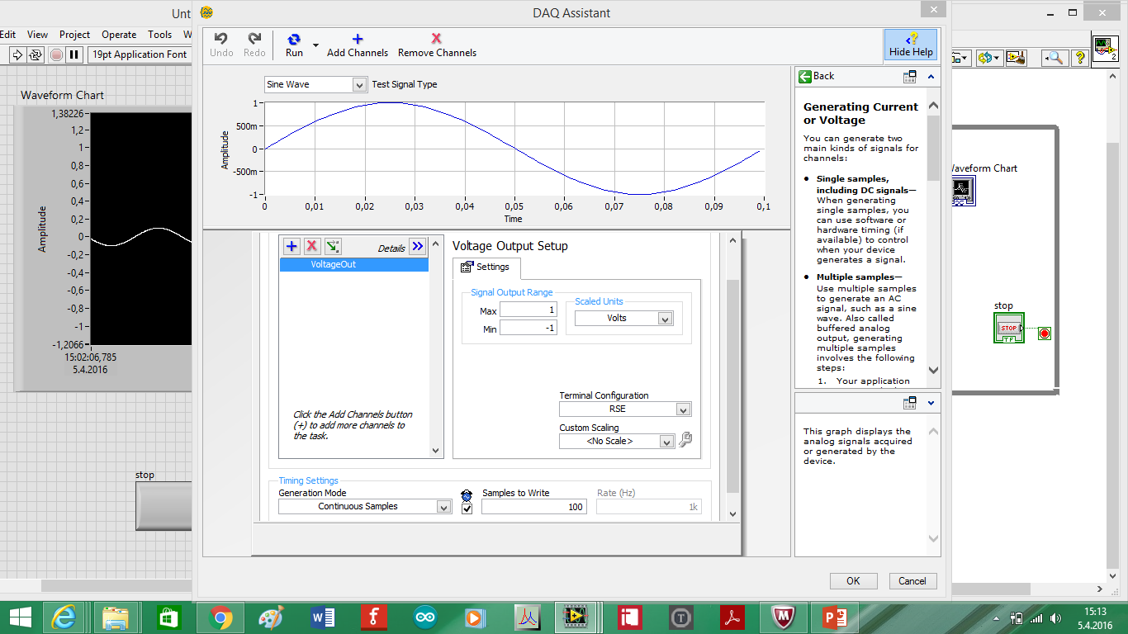Click the Add Channels toolbar button
Image resolution: width=1128 pixels, height=634 pixels.
[x=358, y=45]
